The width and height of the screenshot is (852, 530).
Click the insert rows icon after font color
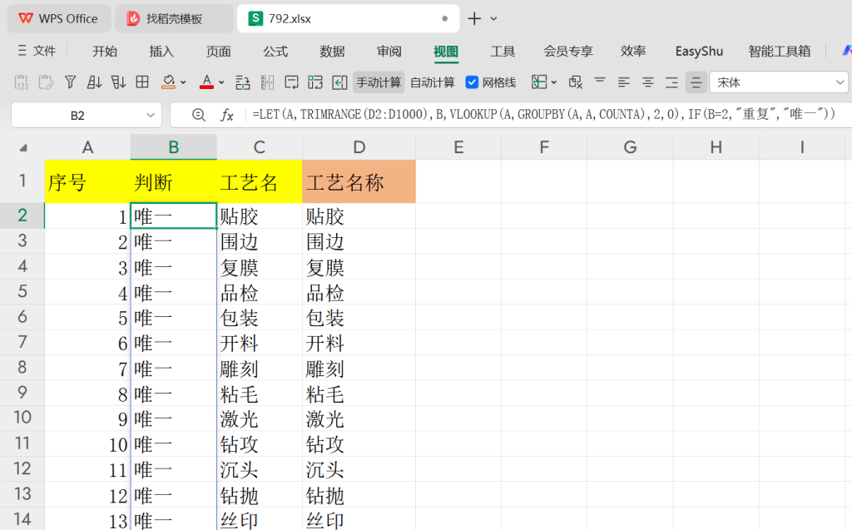[242, 82]
